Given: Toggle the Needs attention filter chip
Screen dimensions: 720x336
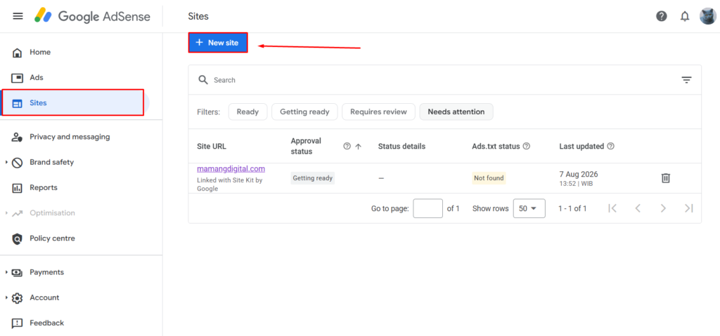Looking at the screenshot, I should tap(456, 112).
